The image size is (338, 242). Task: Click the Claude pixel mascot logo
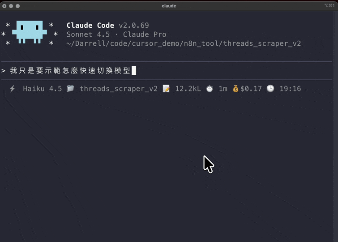click(x=30, y=32)
